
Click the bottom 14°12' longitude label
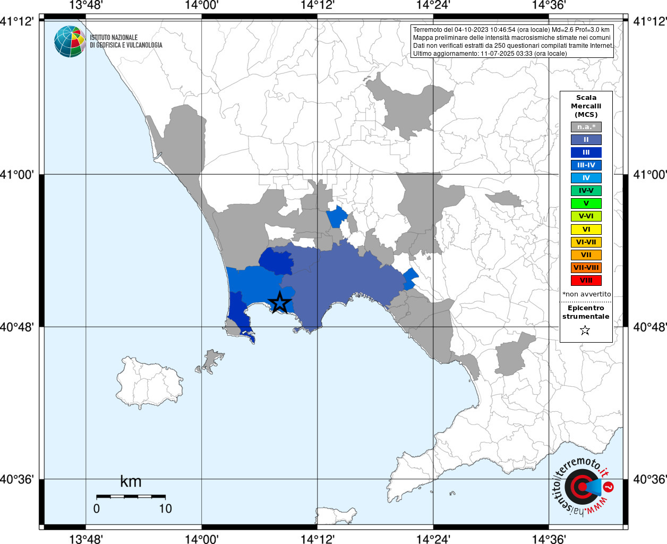[x=318, y=539]
